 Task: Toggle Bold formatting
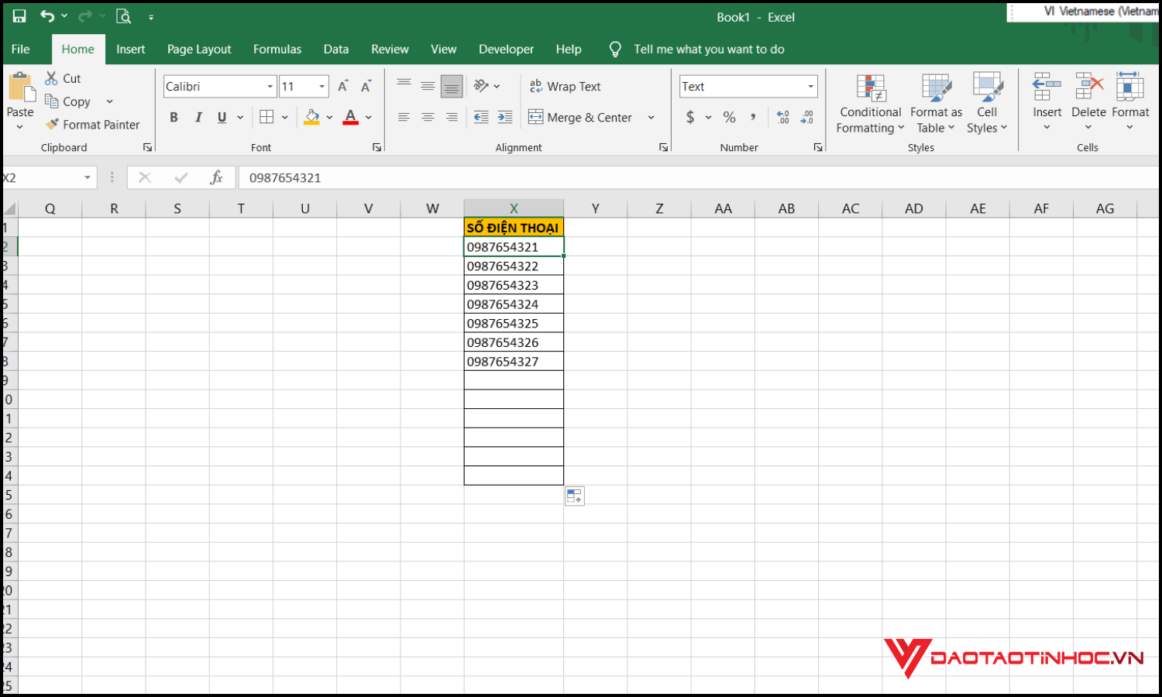coord(174,118)
